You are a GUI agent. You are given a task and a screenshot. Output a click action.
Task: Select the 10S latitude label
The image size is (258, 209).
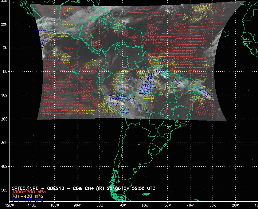click(x=5, y=95)
